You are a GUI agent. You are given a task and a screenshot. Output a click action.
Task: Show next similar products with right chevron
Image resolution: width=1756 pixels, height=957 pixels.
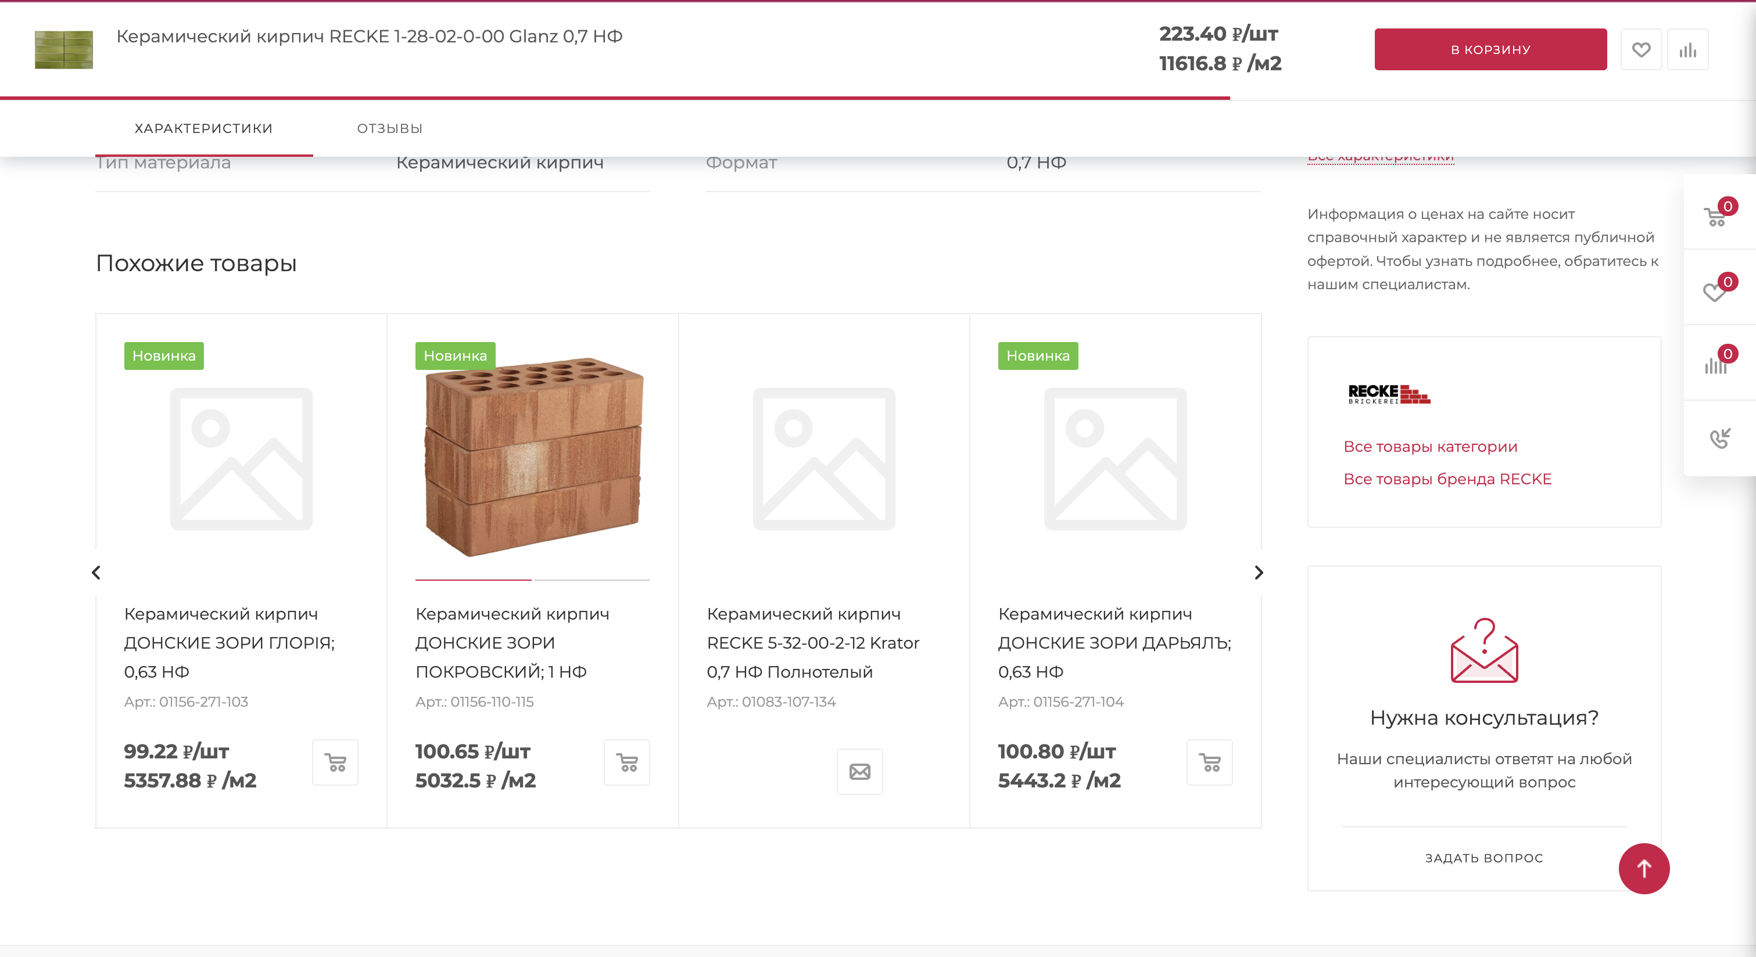(1259, 573)
